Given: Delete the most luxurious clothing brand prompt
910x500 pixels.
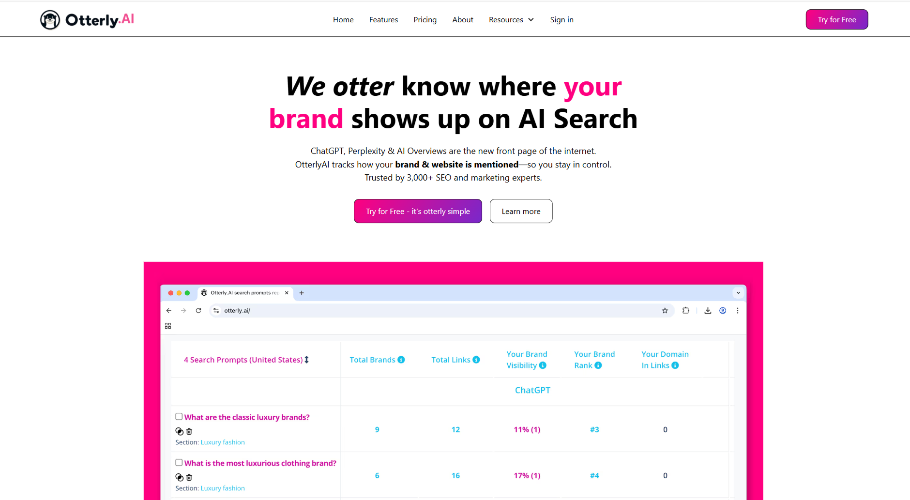Looking at the screenshot, I should point(189,477).
